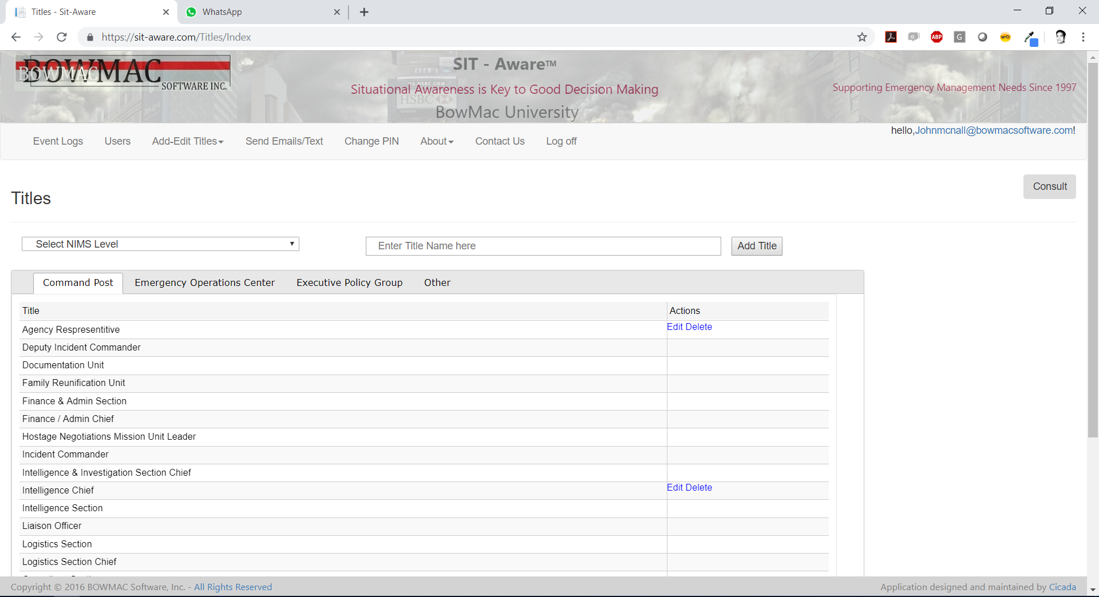Click the scrollbar down arrow
The height and width of the screenshot is (597, 1099).
point(1093,590)
